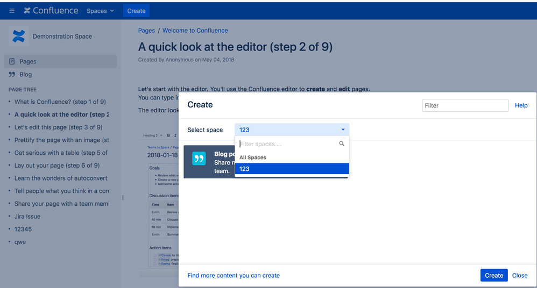This screenshot has height=288, width=537.
Task: Open 'Get serious with a table' page
Action: (x=61, y=153)
